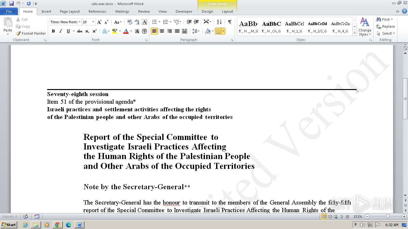Open the File tab
This screenshot has height=229, width=408.
click(9, 11)
